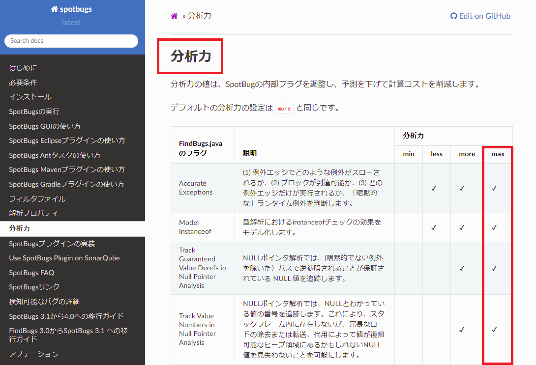Click Track Value Numbers row label
This screenshot has height=365, width=536.
[x=197, y=329]
